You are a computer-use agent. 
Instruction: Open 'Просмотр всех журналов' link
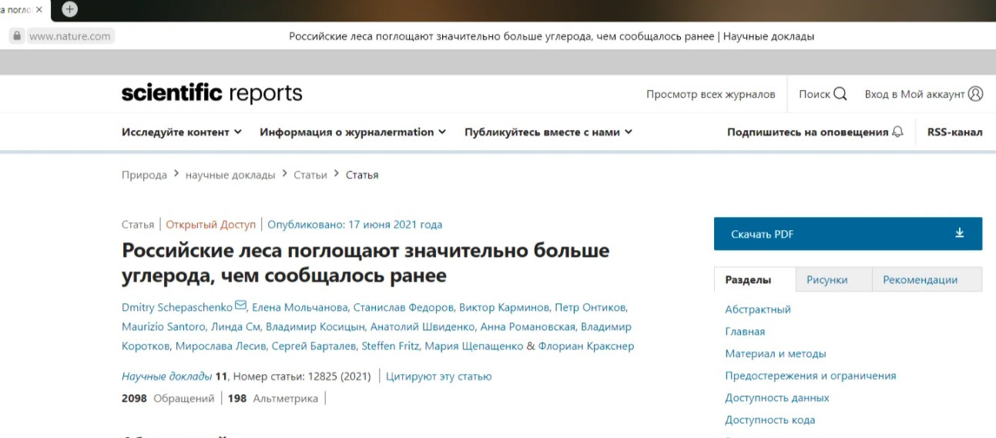tap(710, 94)
